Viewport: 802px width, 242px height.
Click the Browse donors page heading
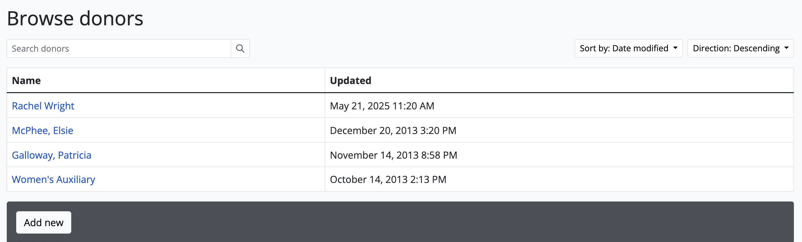click(75, 18)
